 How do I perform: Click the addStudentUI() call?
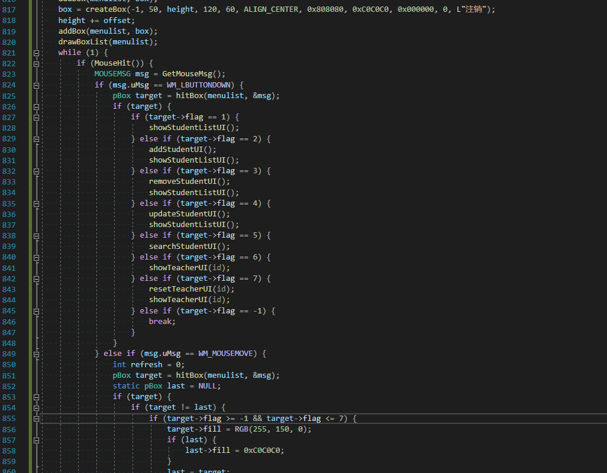(182, 149)
